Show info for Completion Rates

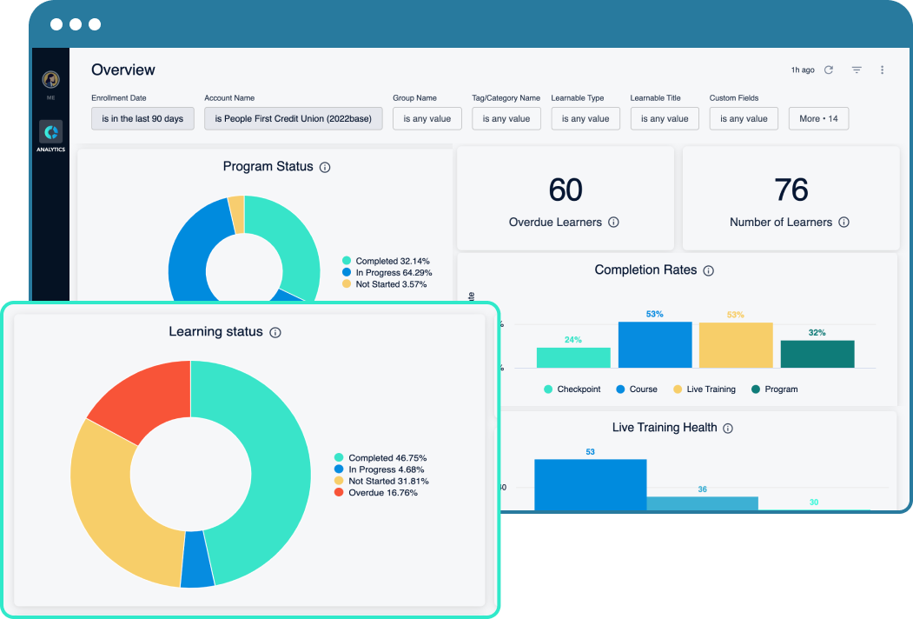click(x=709, y=270)
